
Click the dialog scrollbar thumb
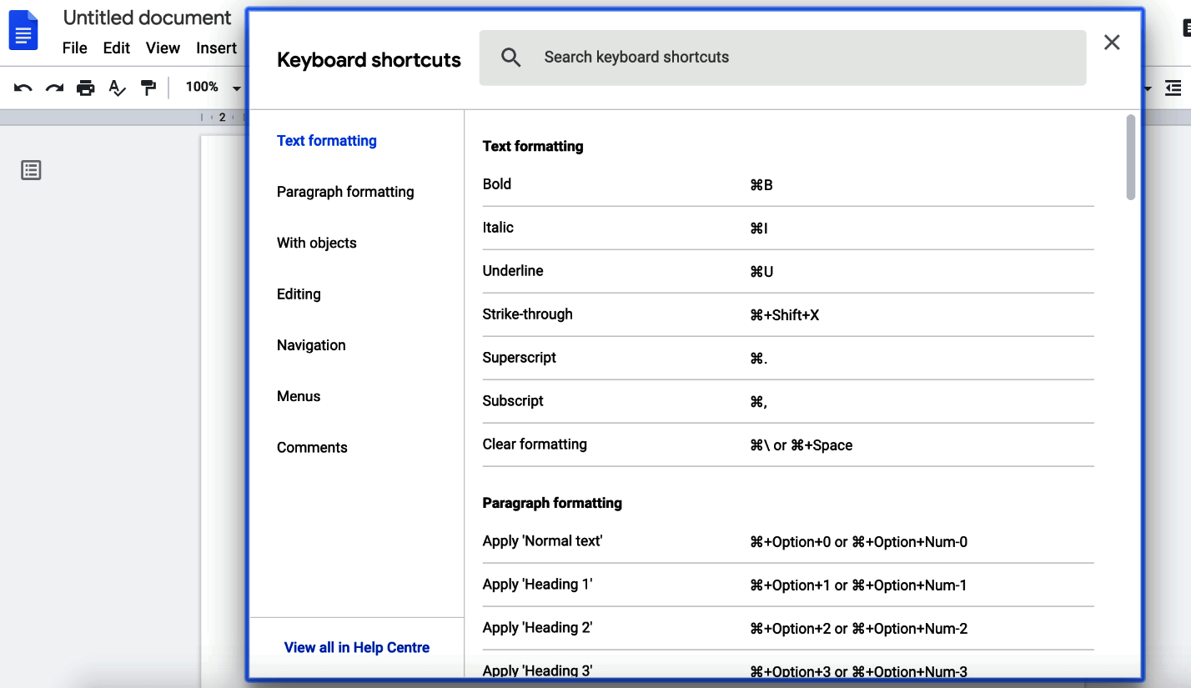(x=1132, y=158)
